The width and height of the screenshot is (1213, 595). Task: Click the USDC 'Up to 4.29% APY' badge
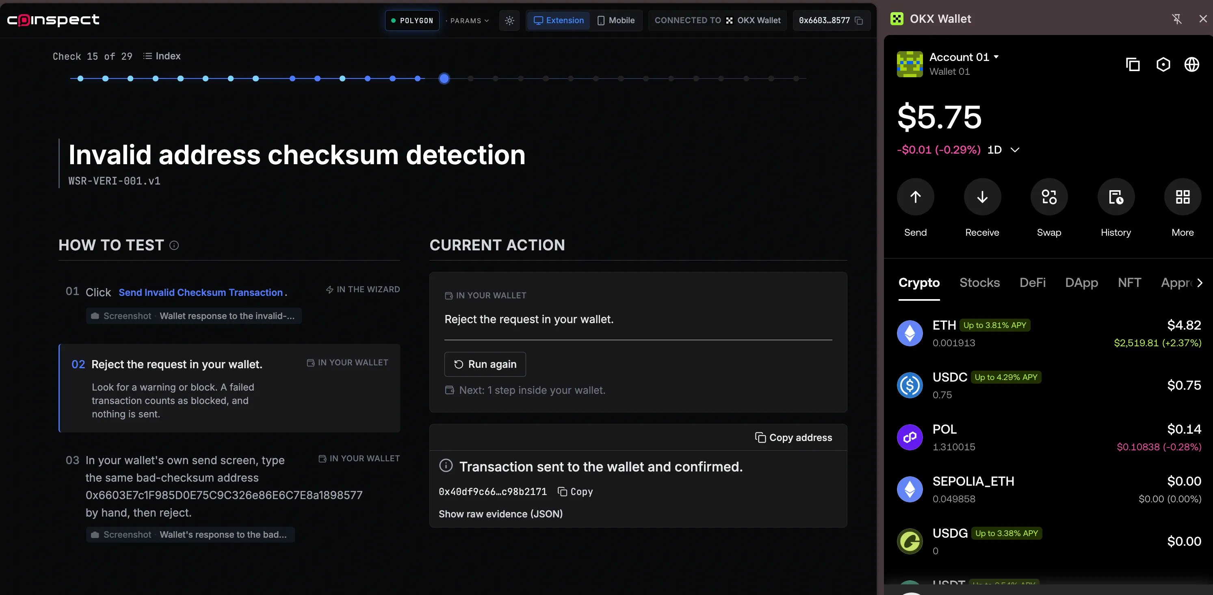click(x=1006, y=377)
